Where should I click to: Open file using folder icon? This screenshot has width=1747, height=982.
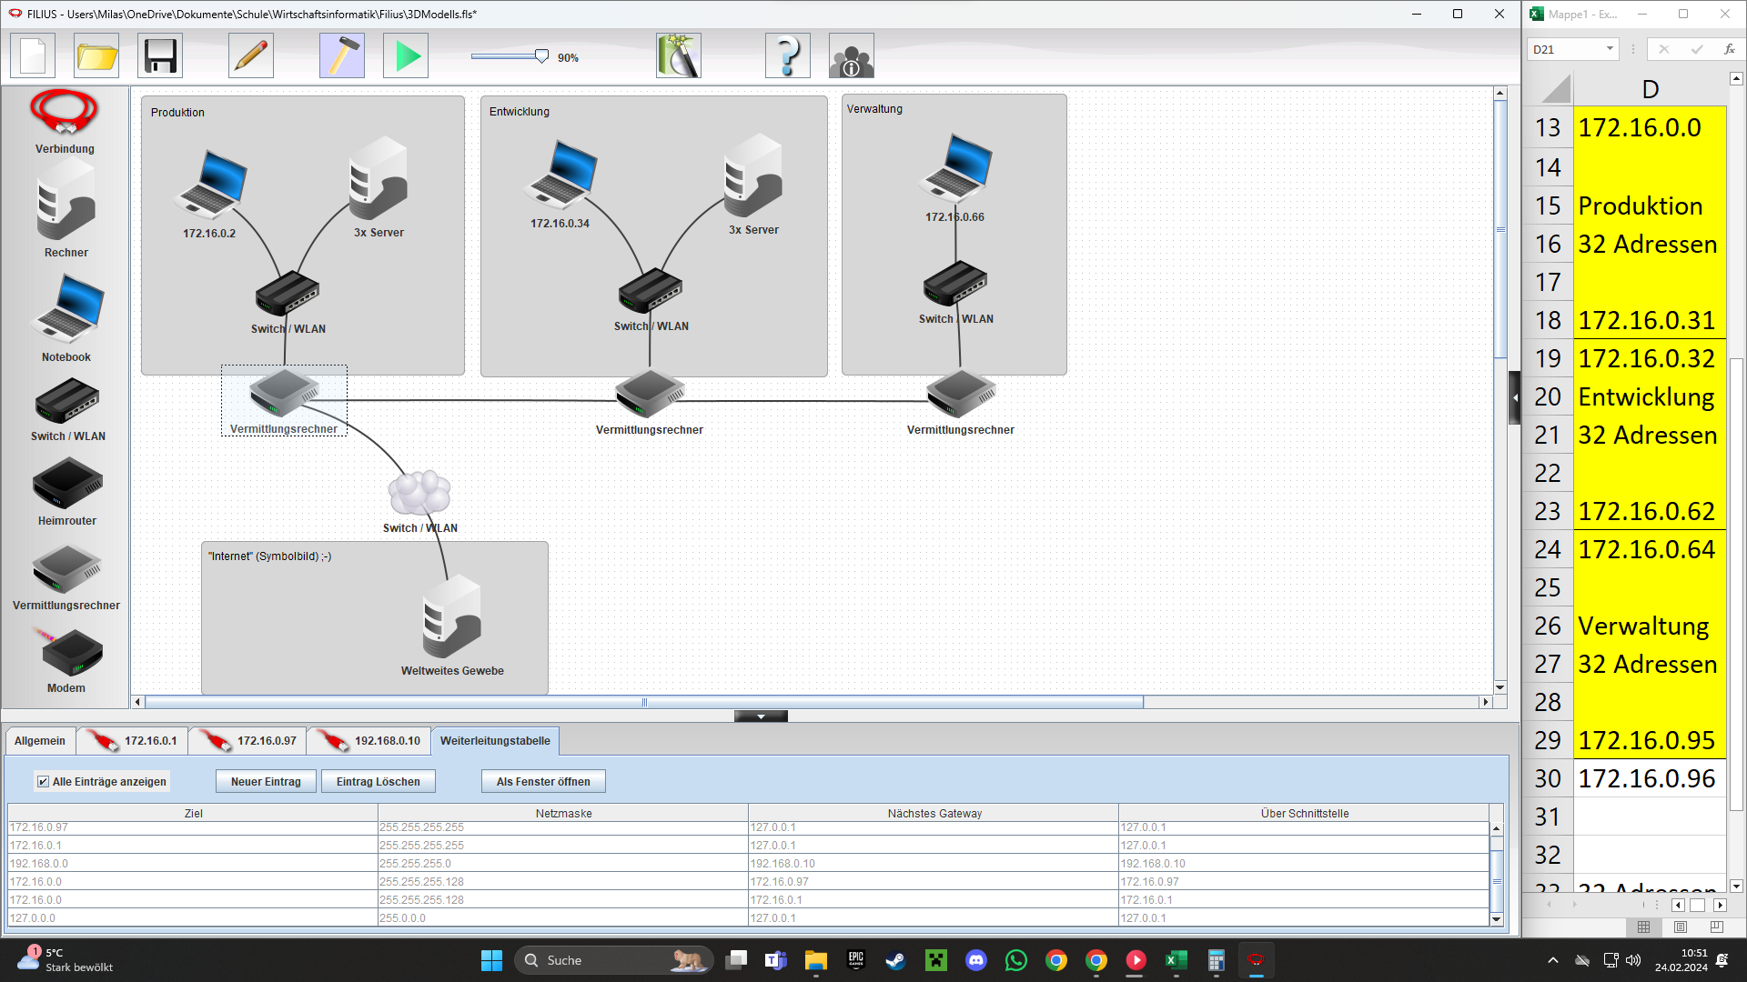coord(96,56)
